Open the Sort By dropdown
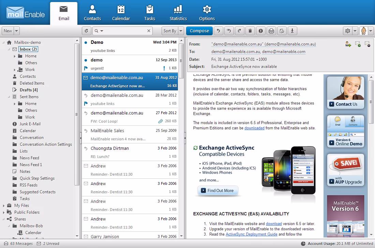Viewport: 375px width, 248px height. (172, 31)
